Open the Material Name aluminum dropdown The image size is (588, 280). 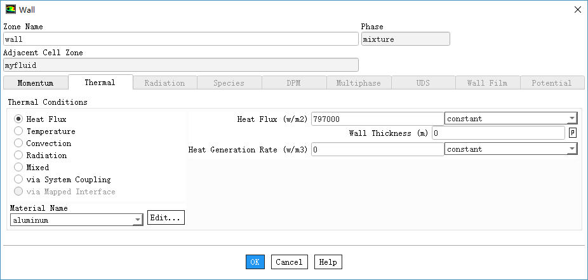click(76, 220)
